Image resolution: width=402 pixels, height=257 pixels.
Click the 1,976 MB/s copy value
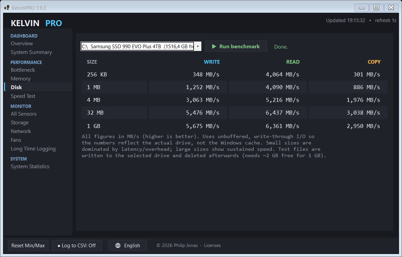363,100
